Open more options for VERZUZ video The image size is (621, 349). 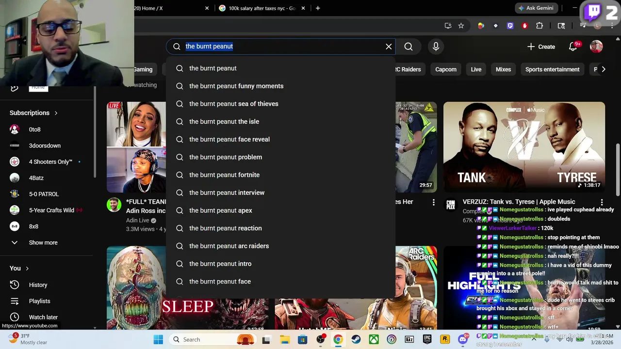tap(602, 202)
